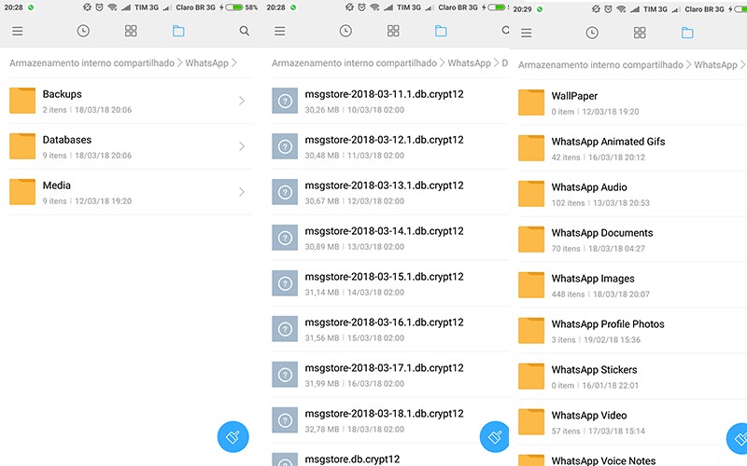Open WhatsApp Animated Gifs folder
This screenshot has width=747, height=466.
632,148
